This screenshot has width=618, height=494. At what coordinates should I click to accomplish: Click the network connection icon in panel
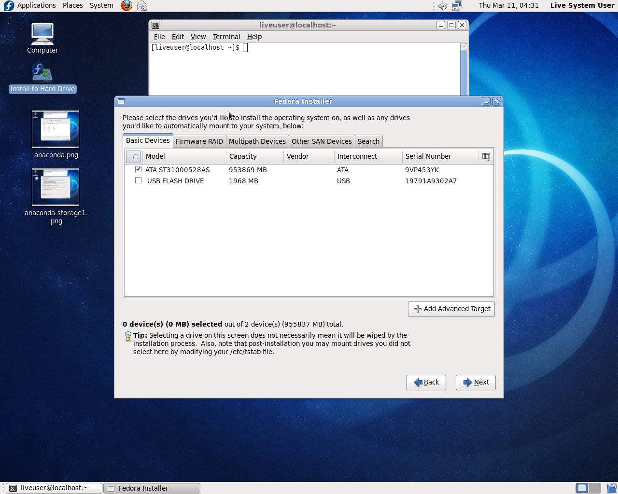[457, 6]
